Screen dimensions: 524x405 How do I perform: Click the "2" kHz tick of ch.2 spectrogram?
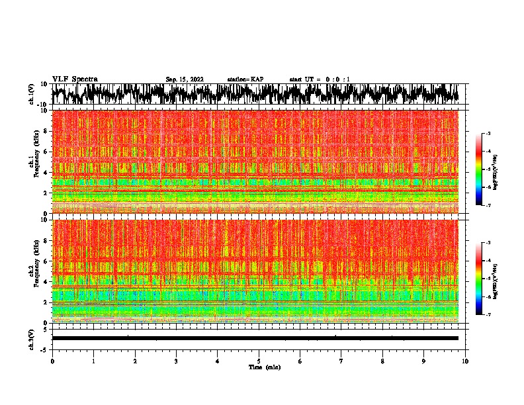pos(46,302)
